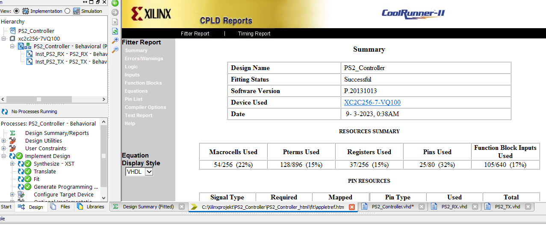Click the Inputs link in Fitter Report menu
The width and height of the screenshot is (546, 231).
[132, 75]
